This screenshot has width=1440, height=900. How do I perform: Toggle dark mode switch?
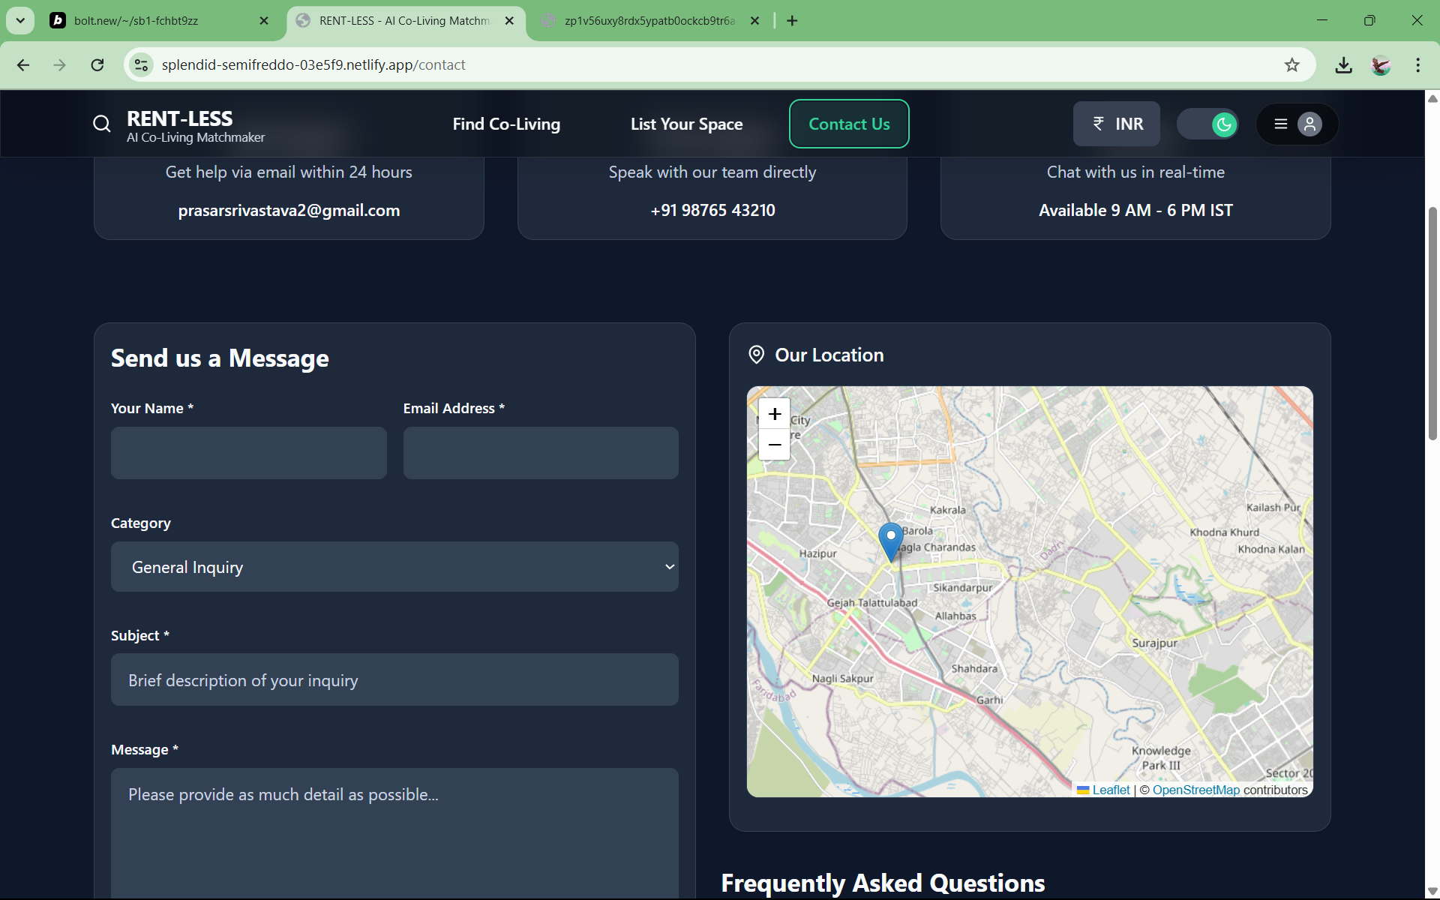(1207, 124)
